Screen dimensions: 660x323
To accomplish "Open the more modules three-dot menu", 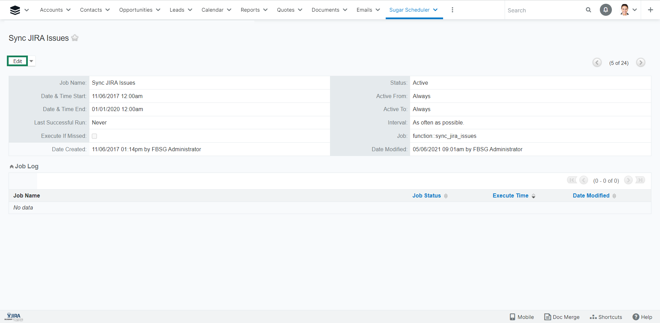I will pos(452,10).
